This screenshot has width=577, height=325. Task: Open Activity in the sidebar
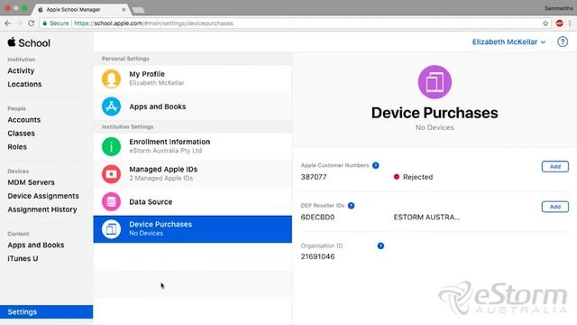point(21,70)
